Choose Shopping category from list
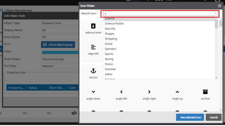This screenshot has width=225, height=126. [x=159, y=39]
